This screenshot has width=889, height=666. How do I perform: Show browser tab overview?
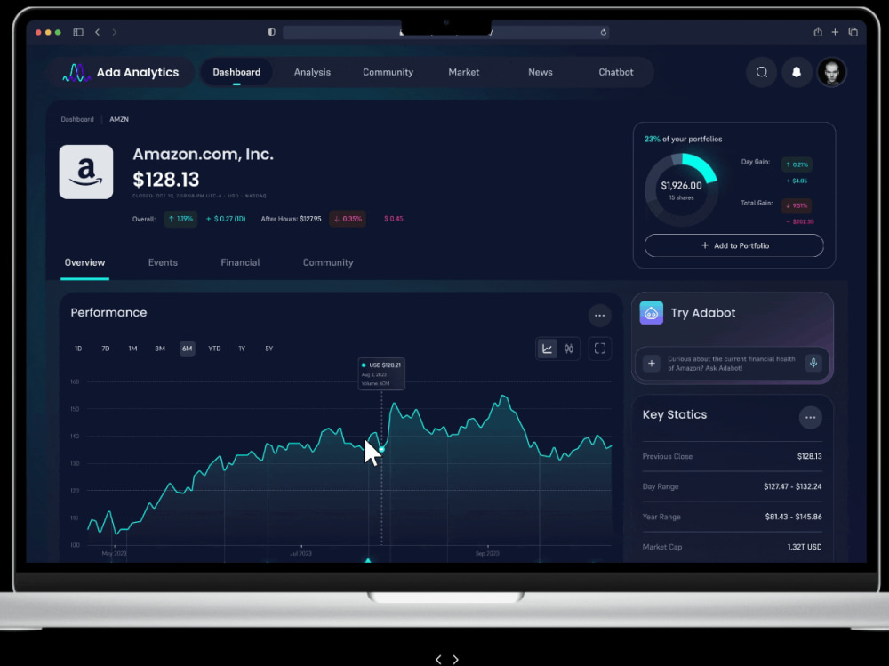(x=853, y=32)
